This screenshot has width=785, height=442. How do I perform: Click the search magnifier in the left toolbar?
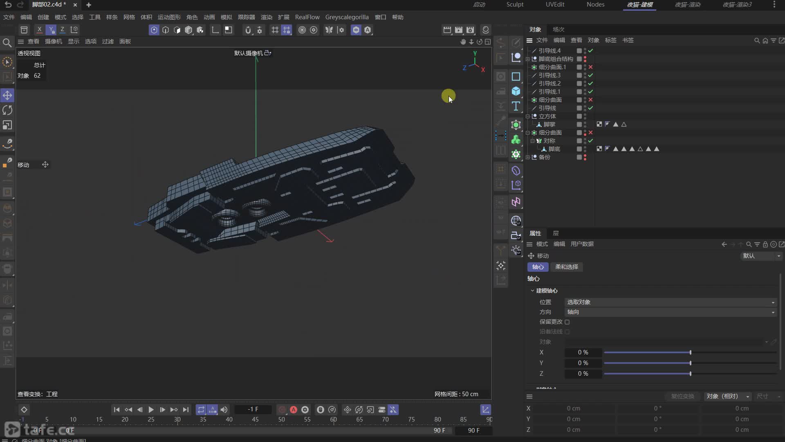point(7,43)
